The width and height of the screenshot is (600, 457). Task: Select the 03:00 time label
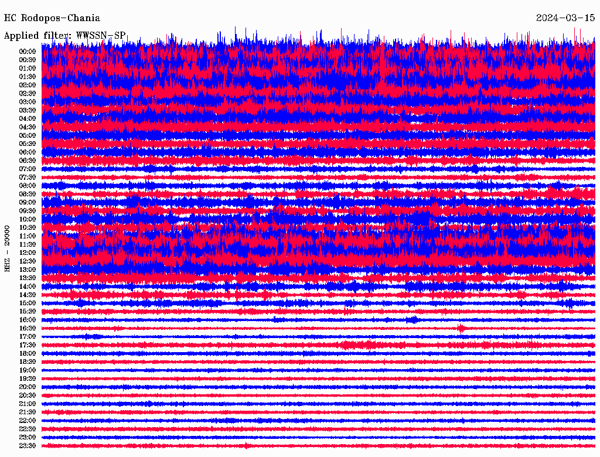pos(28,102)
